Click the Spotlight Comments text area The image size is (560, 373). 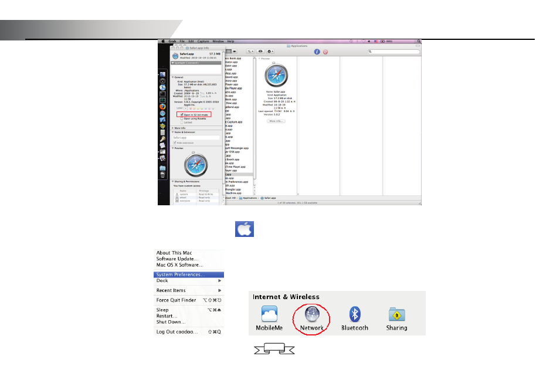pyautogui.click(x=196, y=69)
